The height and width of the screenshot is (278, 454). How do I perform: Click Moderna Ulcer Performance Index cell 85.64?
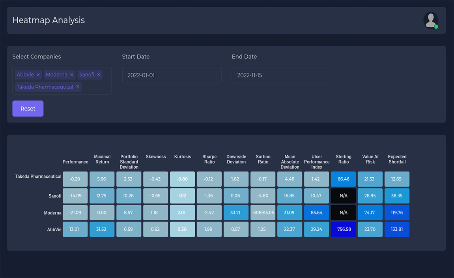coord(316,213)
